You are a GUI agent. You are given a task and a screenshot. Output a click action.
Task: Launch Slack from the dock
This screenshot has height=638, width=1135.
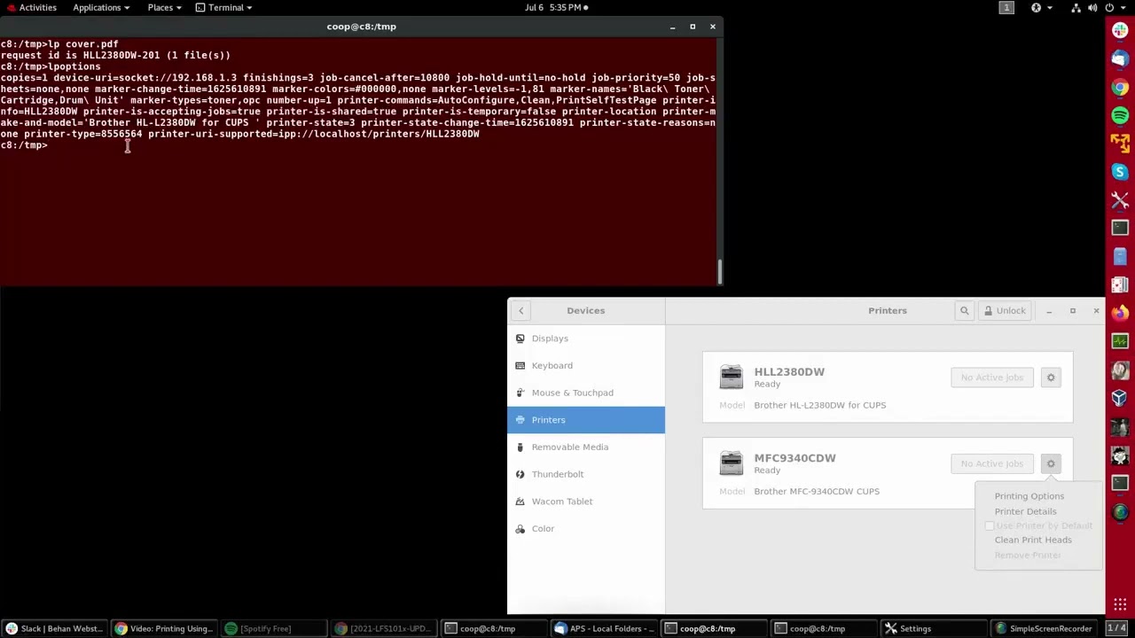click(x=1120, y=30)
